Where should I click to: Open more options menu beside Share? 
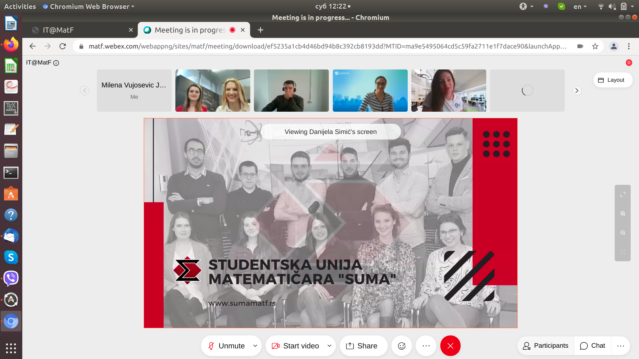pos(426,346)
